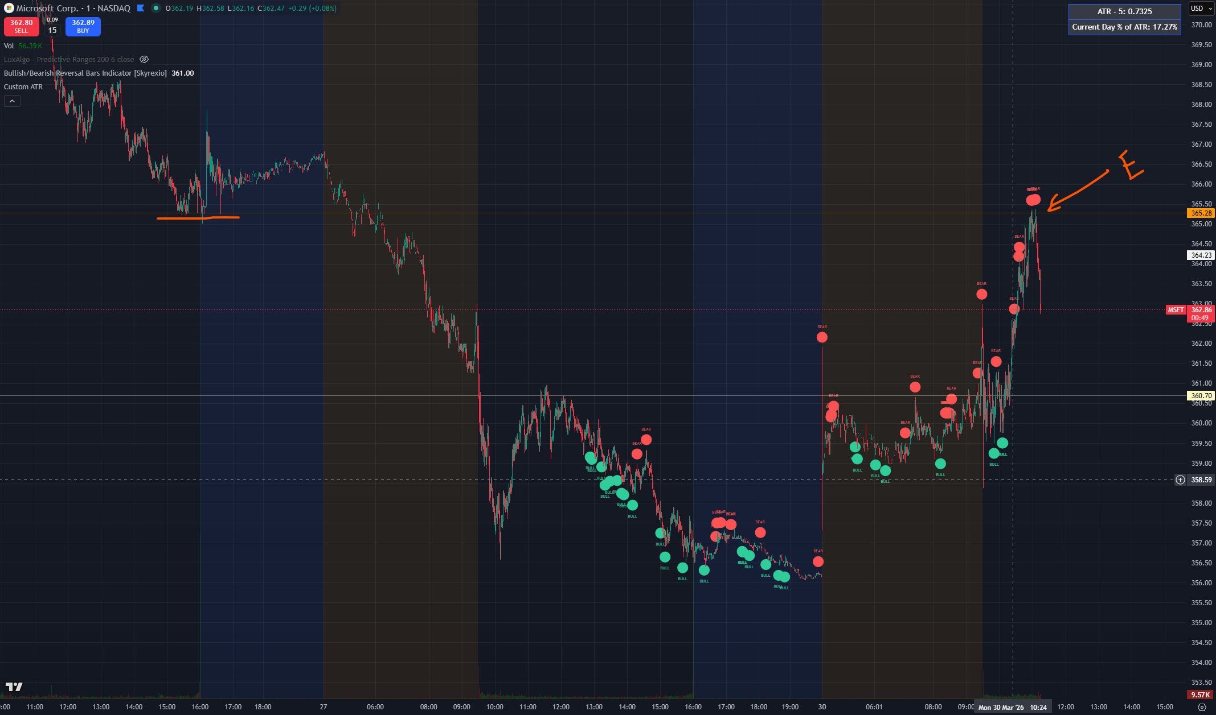The image size is (1216, 715).
Task: Click the blue flag icon beside NASDAQ
Action: (x=141, y=9)
